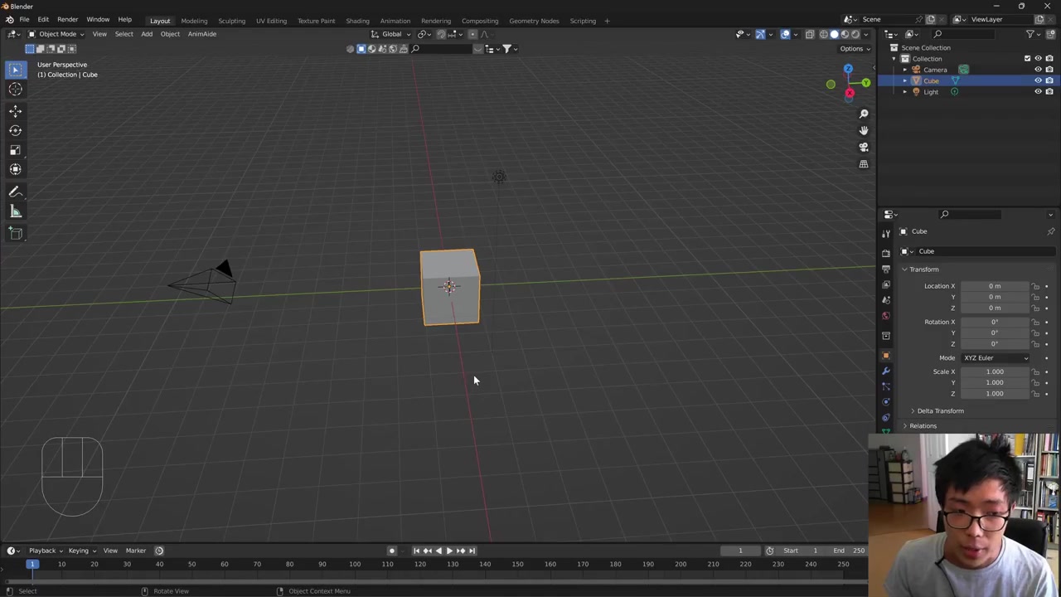Viewport: 1061px width, 597px height.
Task: Open the Object Mode dropdown
Action: 56,34
